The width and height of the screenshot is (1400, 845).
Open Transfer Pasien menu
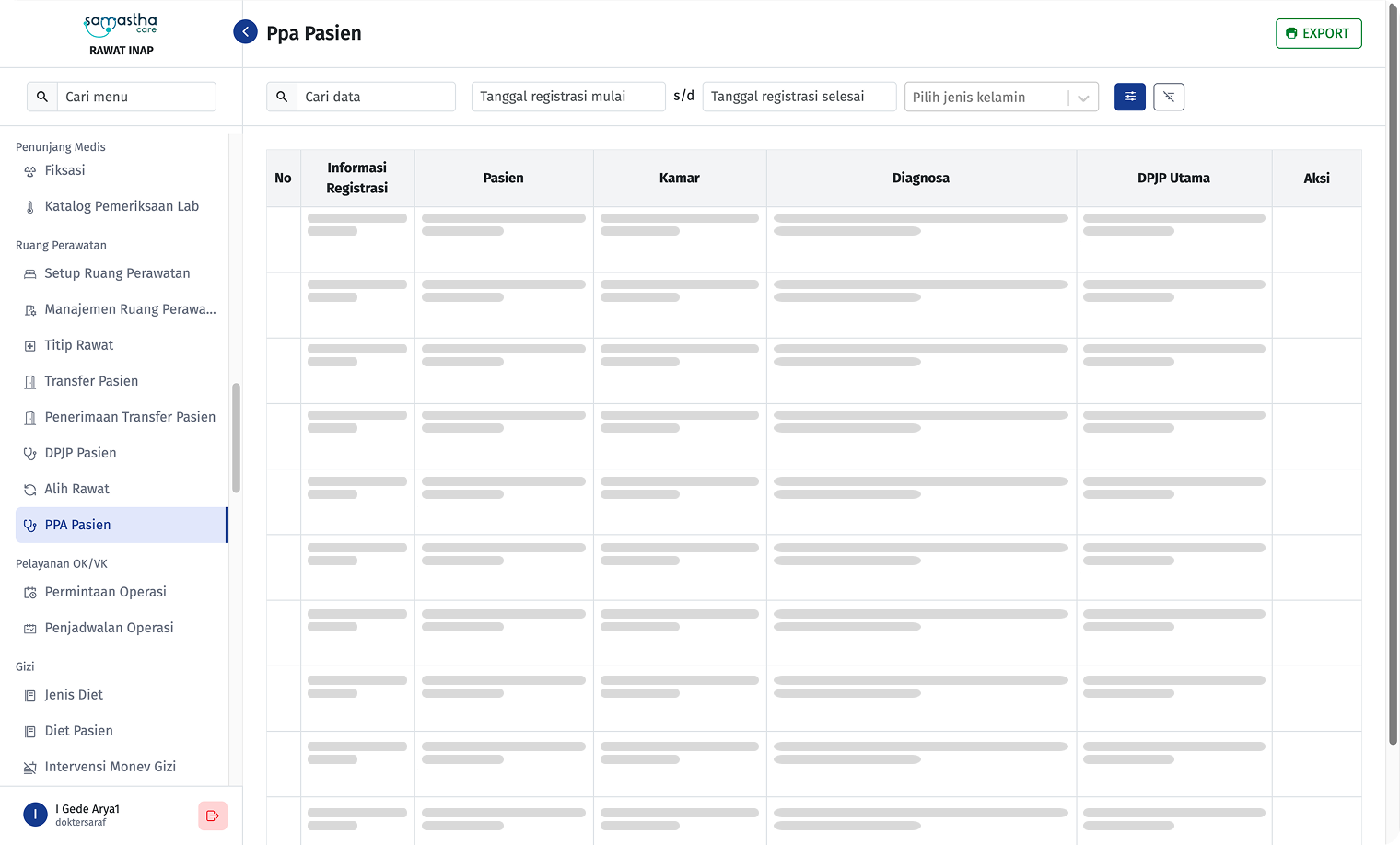coord(91,381)
